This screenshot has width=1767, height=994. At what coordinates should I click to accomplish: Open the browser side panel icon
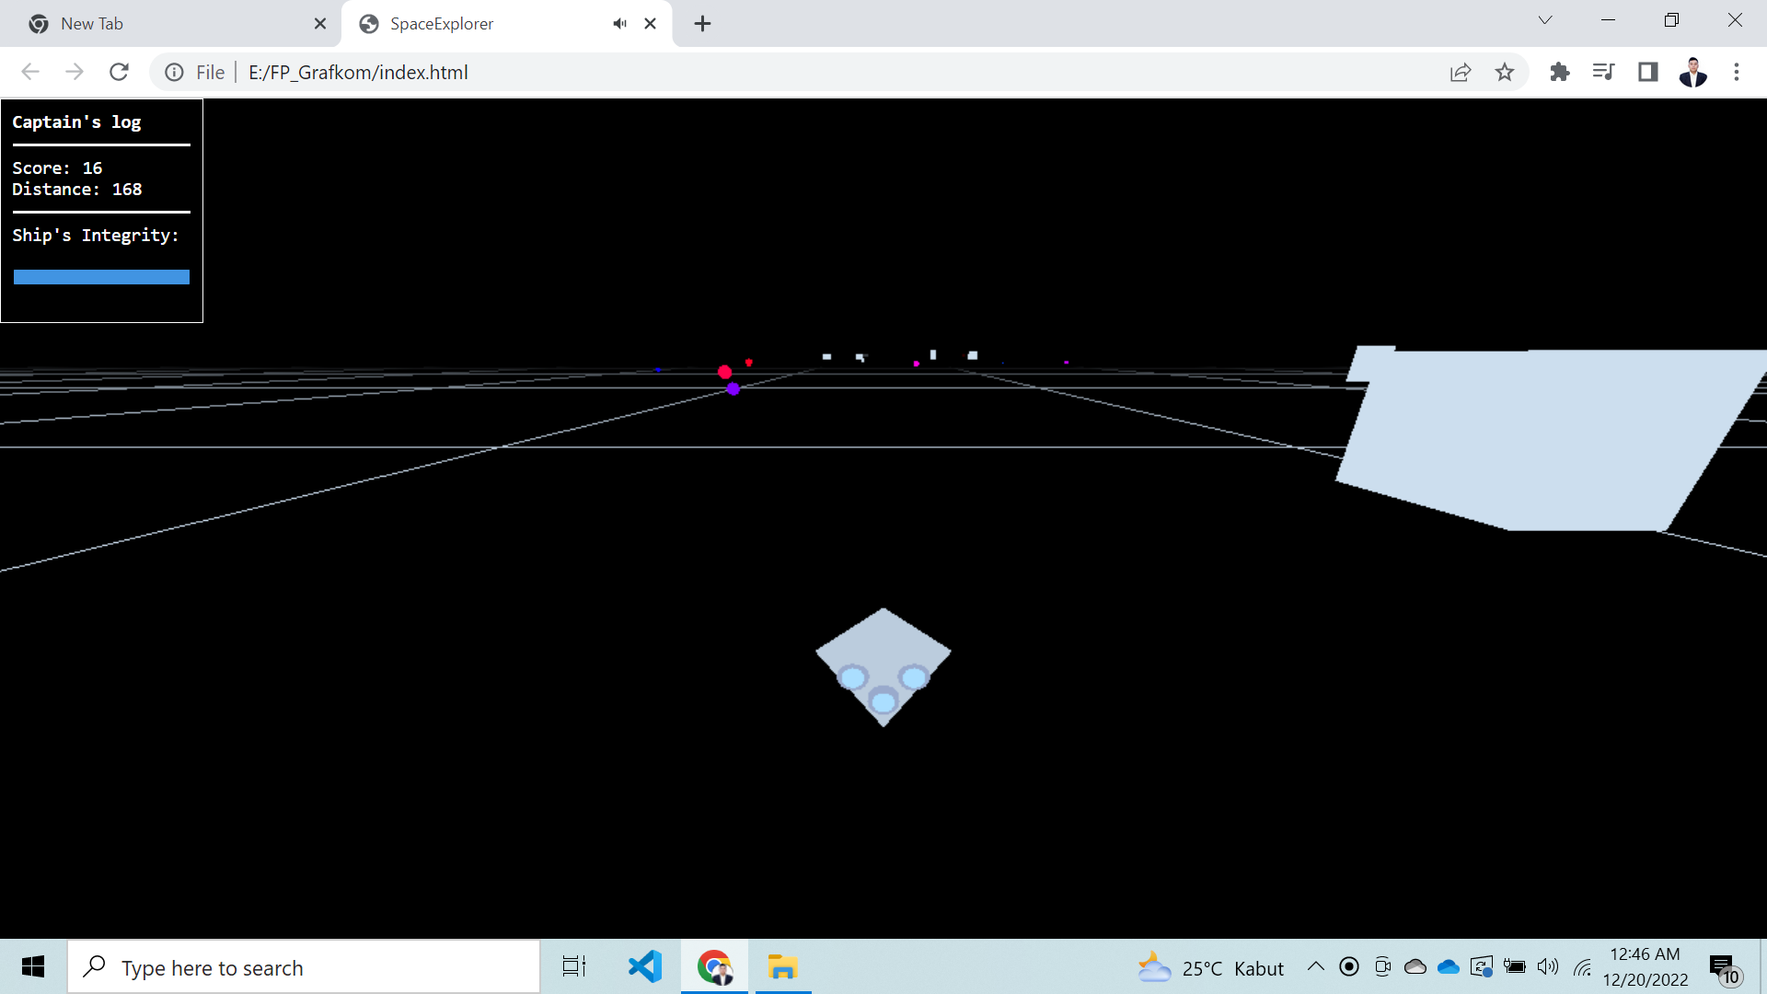click(1647, 72)
